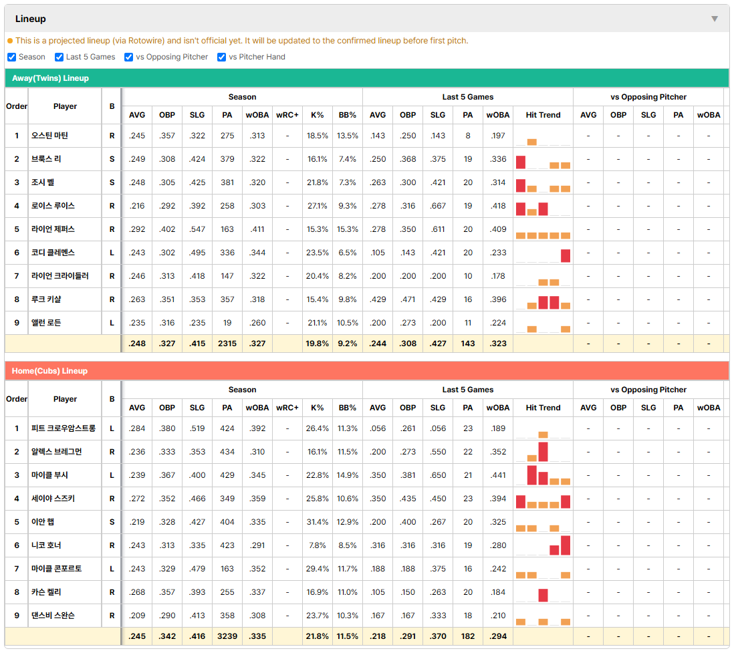This screenshot has height=653, width=734.
Task: Open player 피트 크로우암스트롱 in Cubs lineup
Action: click(x=64, y=428)
